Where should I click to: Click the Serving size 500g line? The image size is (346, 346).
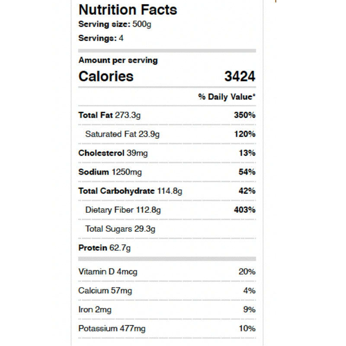[115, 24]
